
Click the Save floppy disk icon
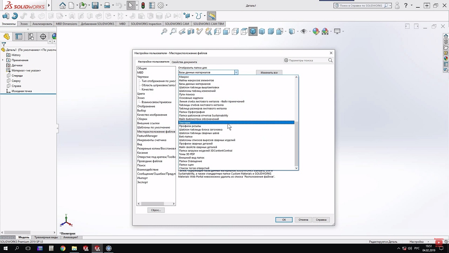click(95, 5)
